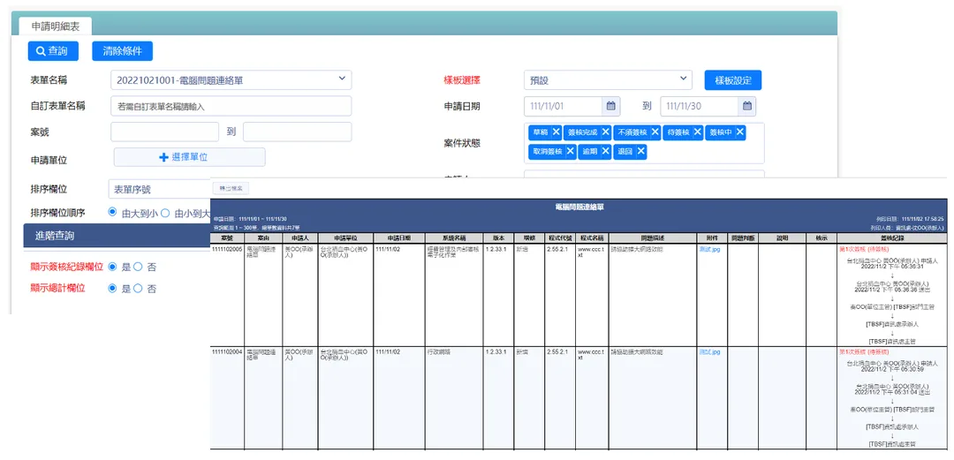Screen dimensions: 954x460
Task: Open the 樣板選擇 dropdown
Action: [x=608, y=79]
